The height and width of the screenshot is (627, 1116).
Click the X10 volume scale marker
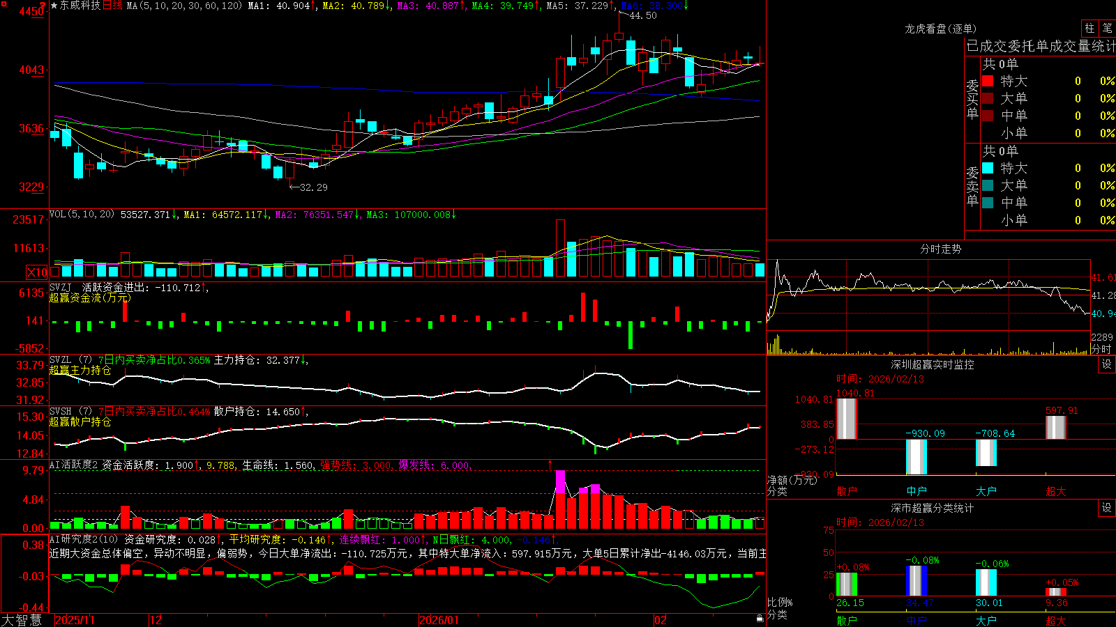37,272
